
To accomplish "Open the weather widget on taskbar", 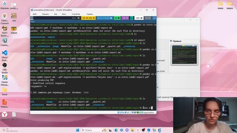I will click(10, 130).
